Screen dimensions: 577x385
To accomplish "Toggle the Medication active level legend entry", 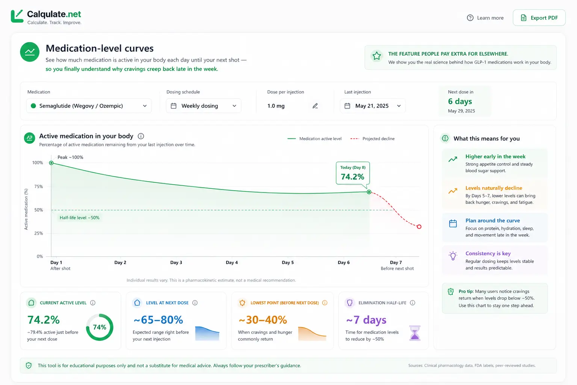I will 314,139.
